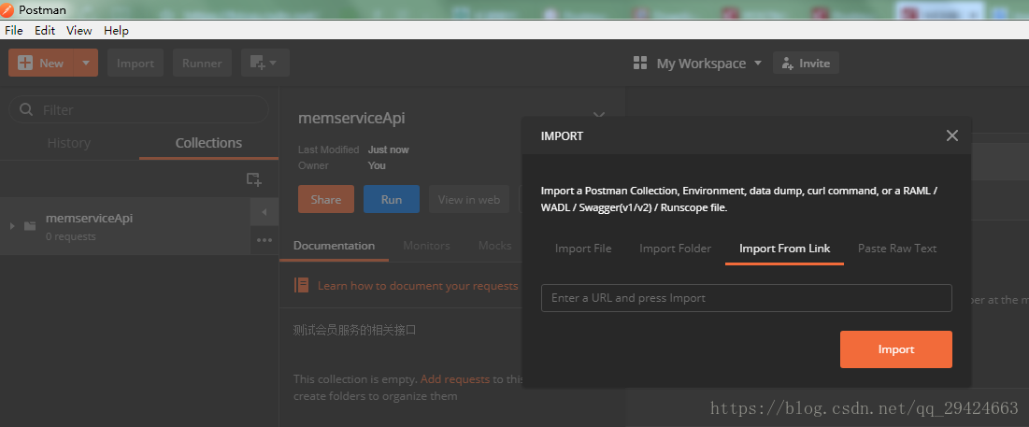The height and width of the screenshot is (427, 1029).
Task: Open the Documentation tab
Action: point(334,246)
